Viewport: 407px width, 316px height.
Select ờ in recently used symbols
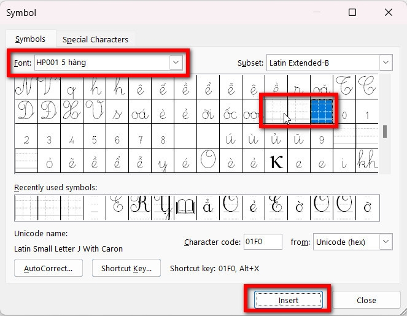click(x=299, y=208)
